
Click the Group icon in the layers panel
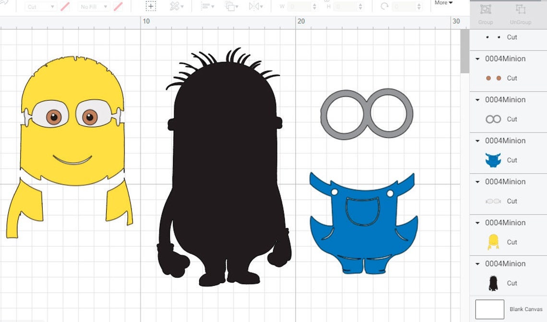point(486,8)
